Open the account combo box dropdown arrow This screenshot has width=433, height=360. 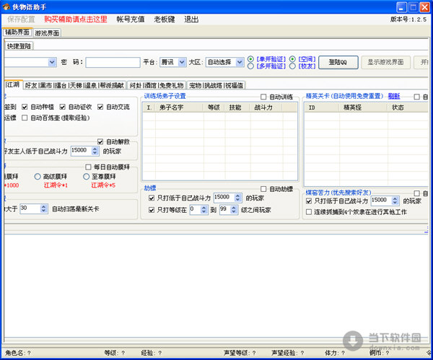click(53, 62)
